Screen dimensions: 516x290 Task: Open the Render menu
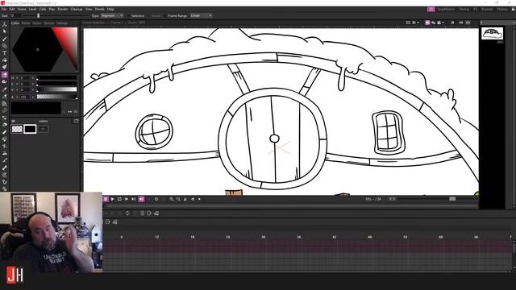tap(63, 9)
